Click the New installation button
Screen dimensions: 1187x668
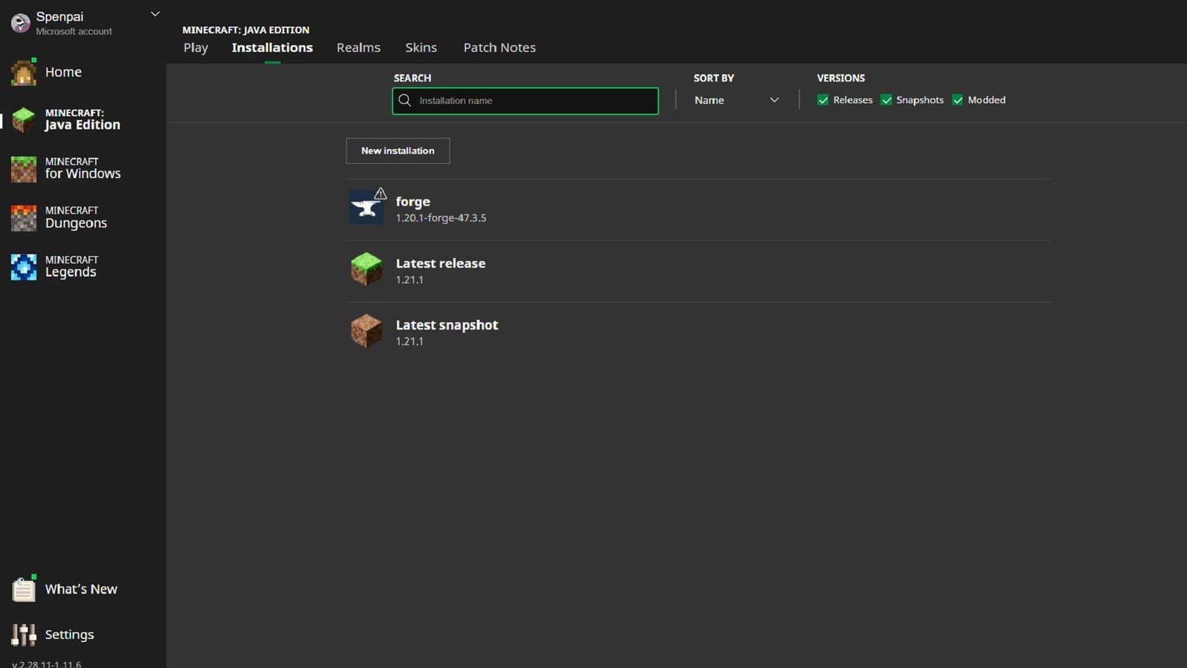pyautogui.click(x=398, y=151)
